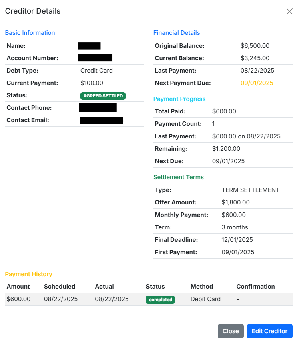297x340 pixels.
Task: Select the Debt Type value Credit Card
Action: tap(96, 70)
